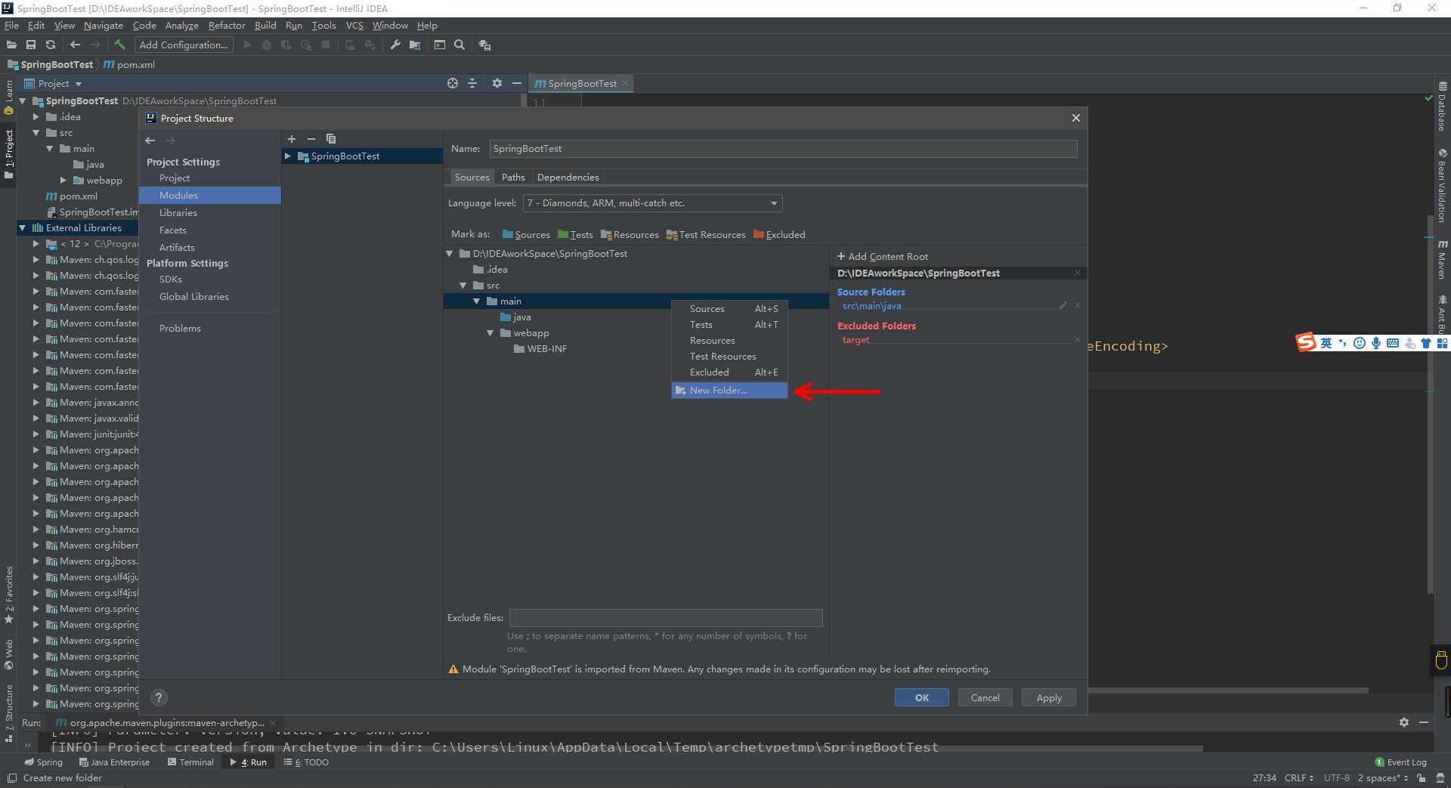Collapse the src folder in content tree
Image resolution: width=1451 pixels, height=788 pixels.
463,286
